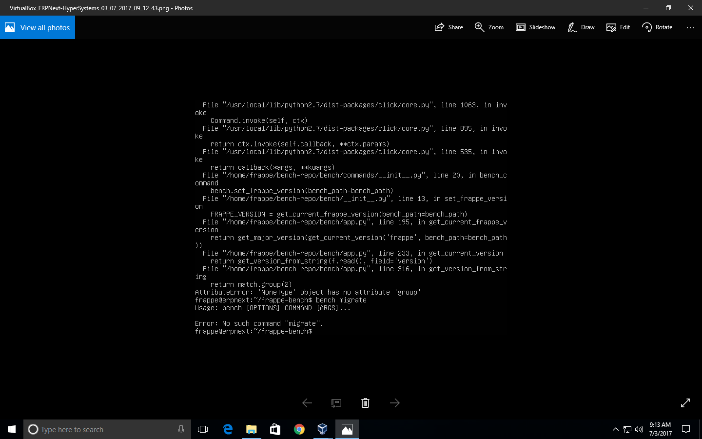Switch to VirtualBox on taskbar
Viewport: 702px width, 439px height.
coord(323,429)
